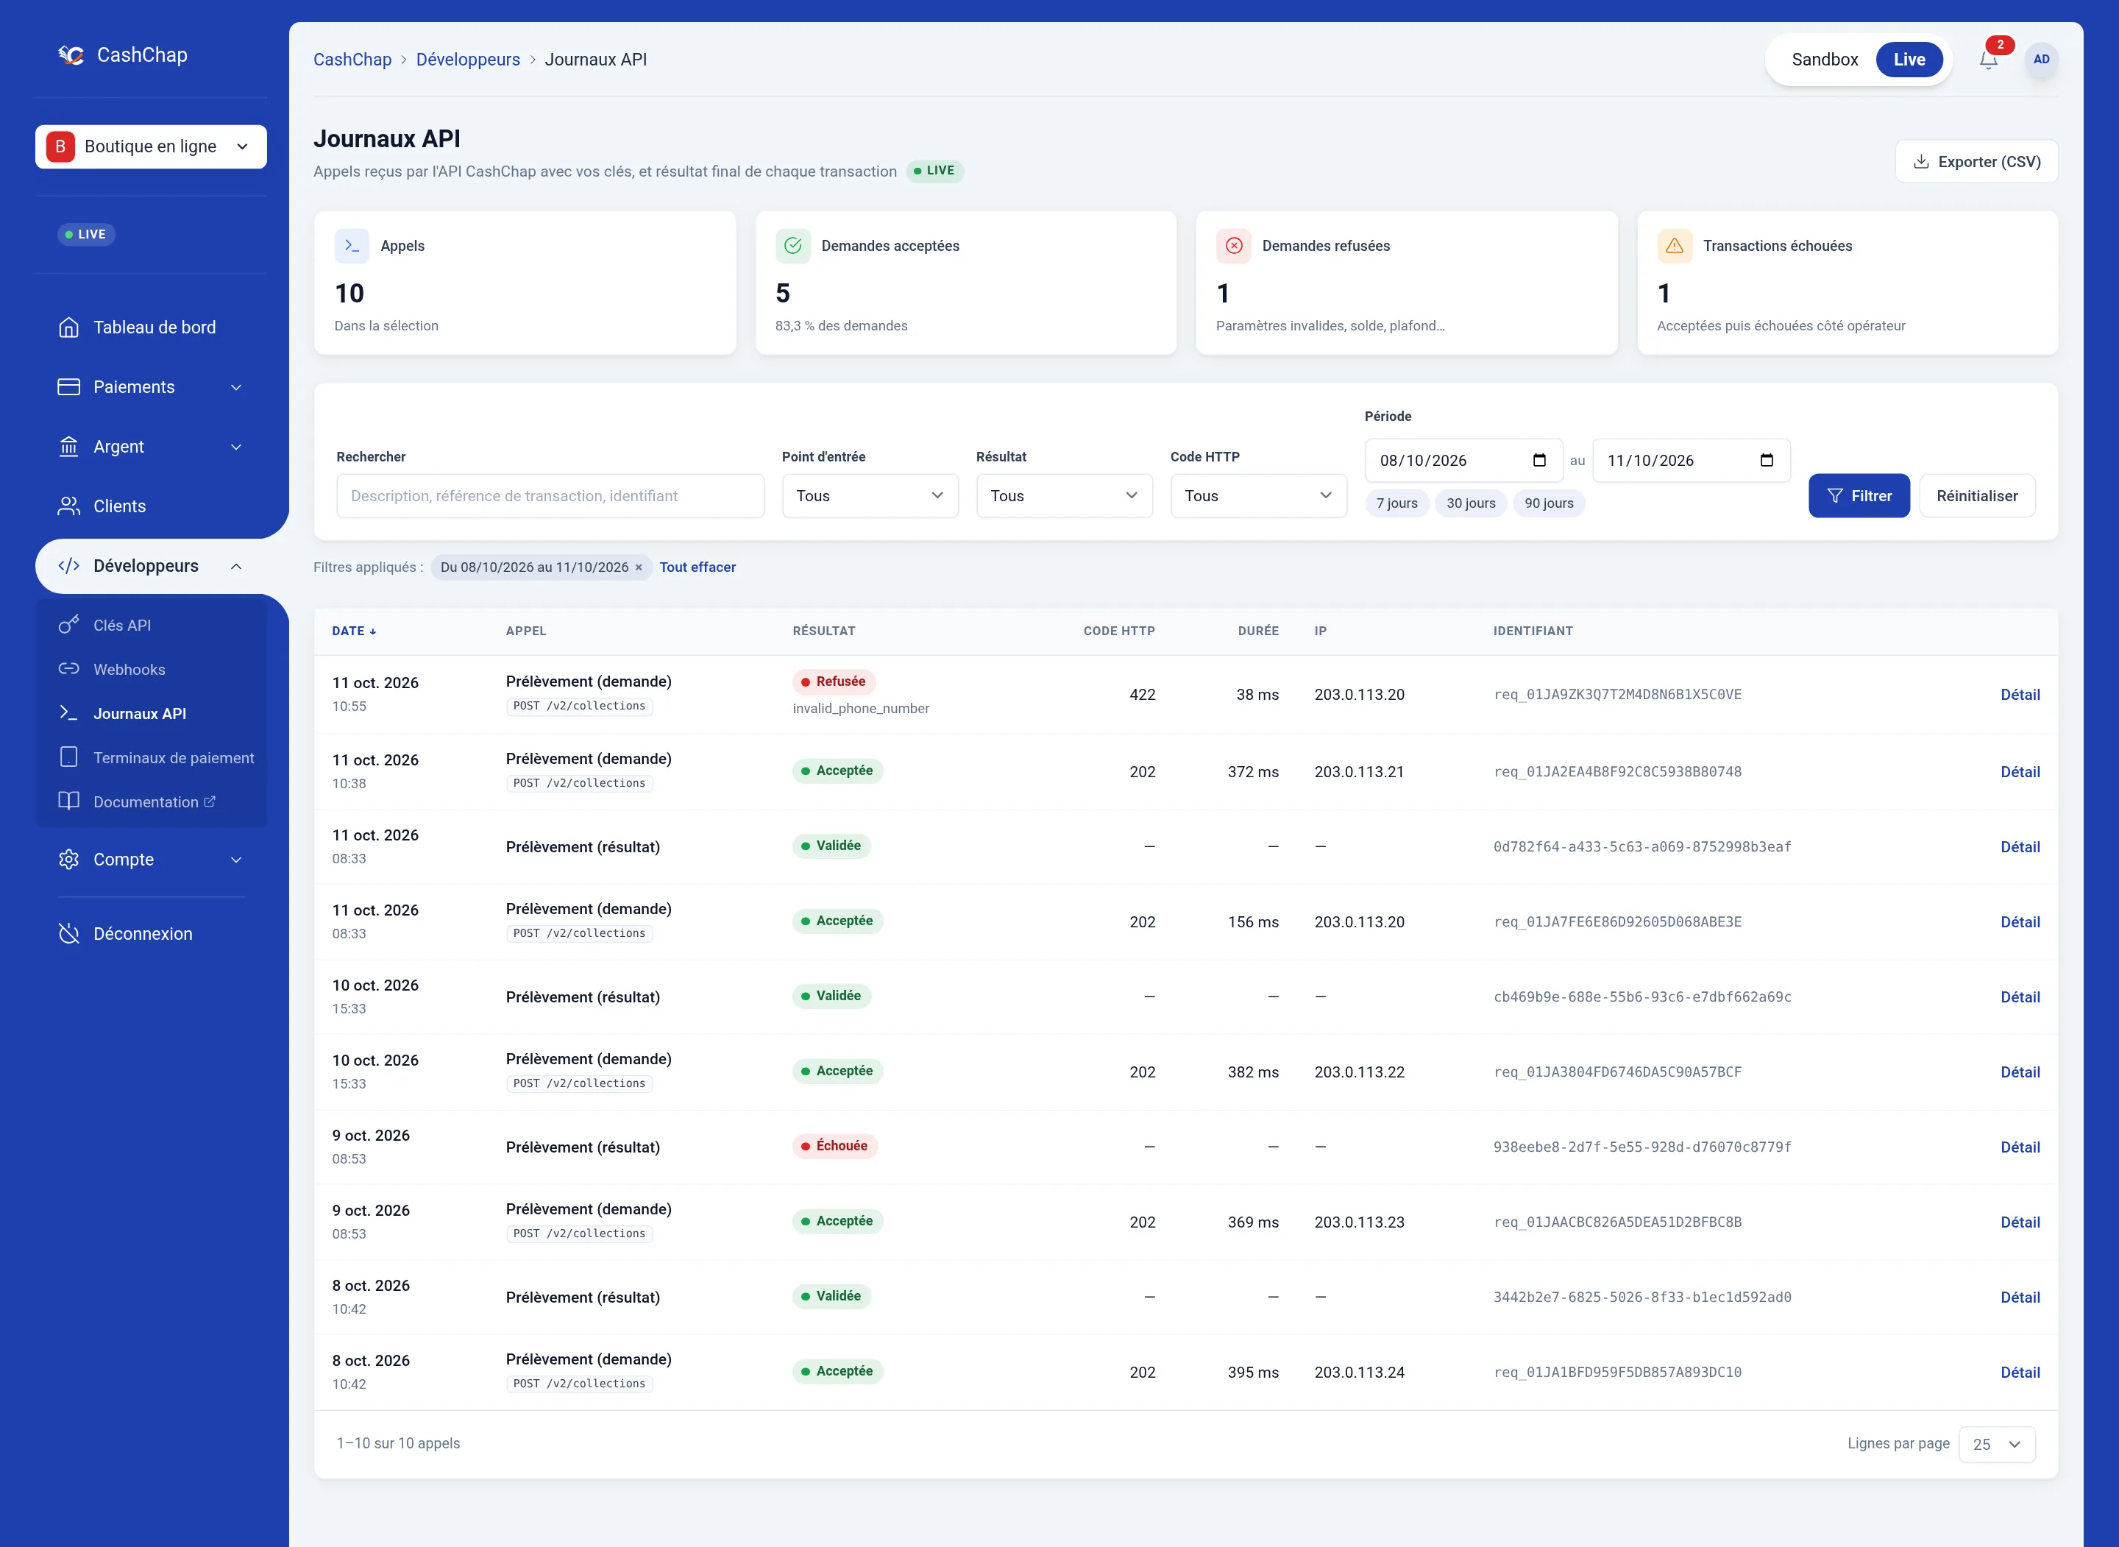Open external Documentation link
This screenshot has height=1547, width=2119.
click(151, 801)
